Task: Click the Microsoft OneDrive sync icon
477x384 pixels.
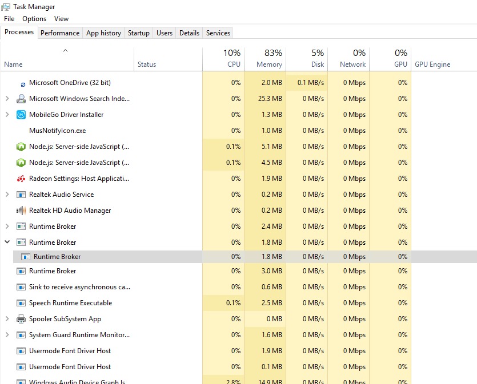Action: pyautogui.click(x=23, y=84)
